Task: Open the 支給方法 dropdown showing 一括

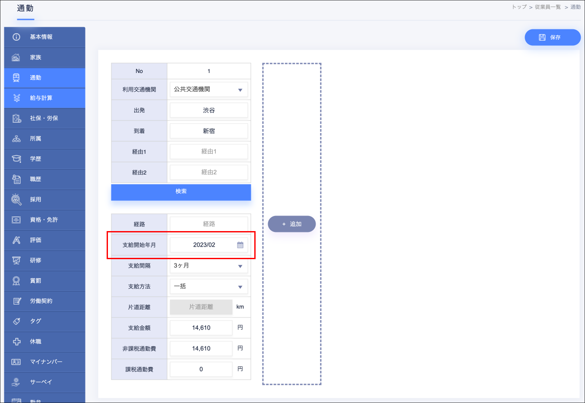Action: (x=209, y=286)
